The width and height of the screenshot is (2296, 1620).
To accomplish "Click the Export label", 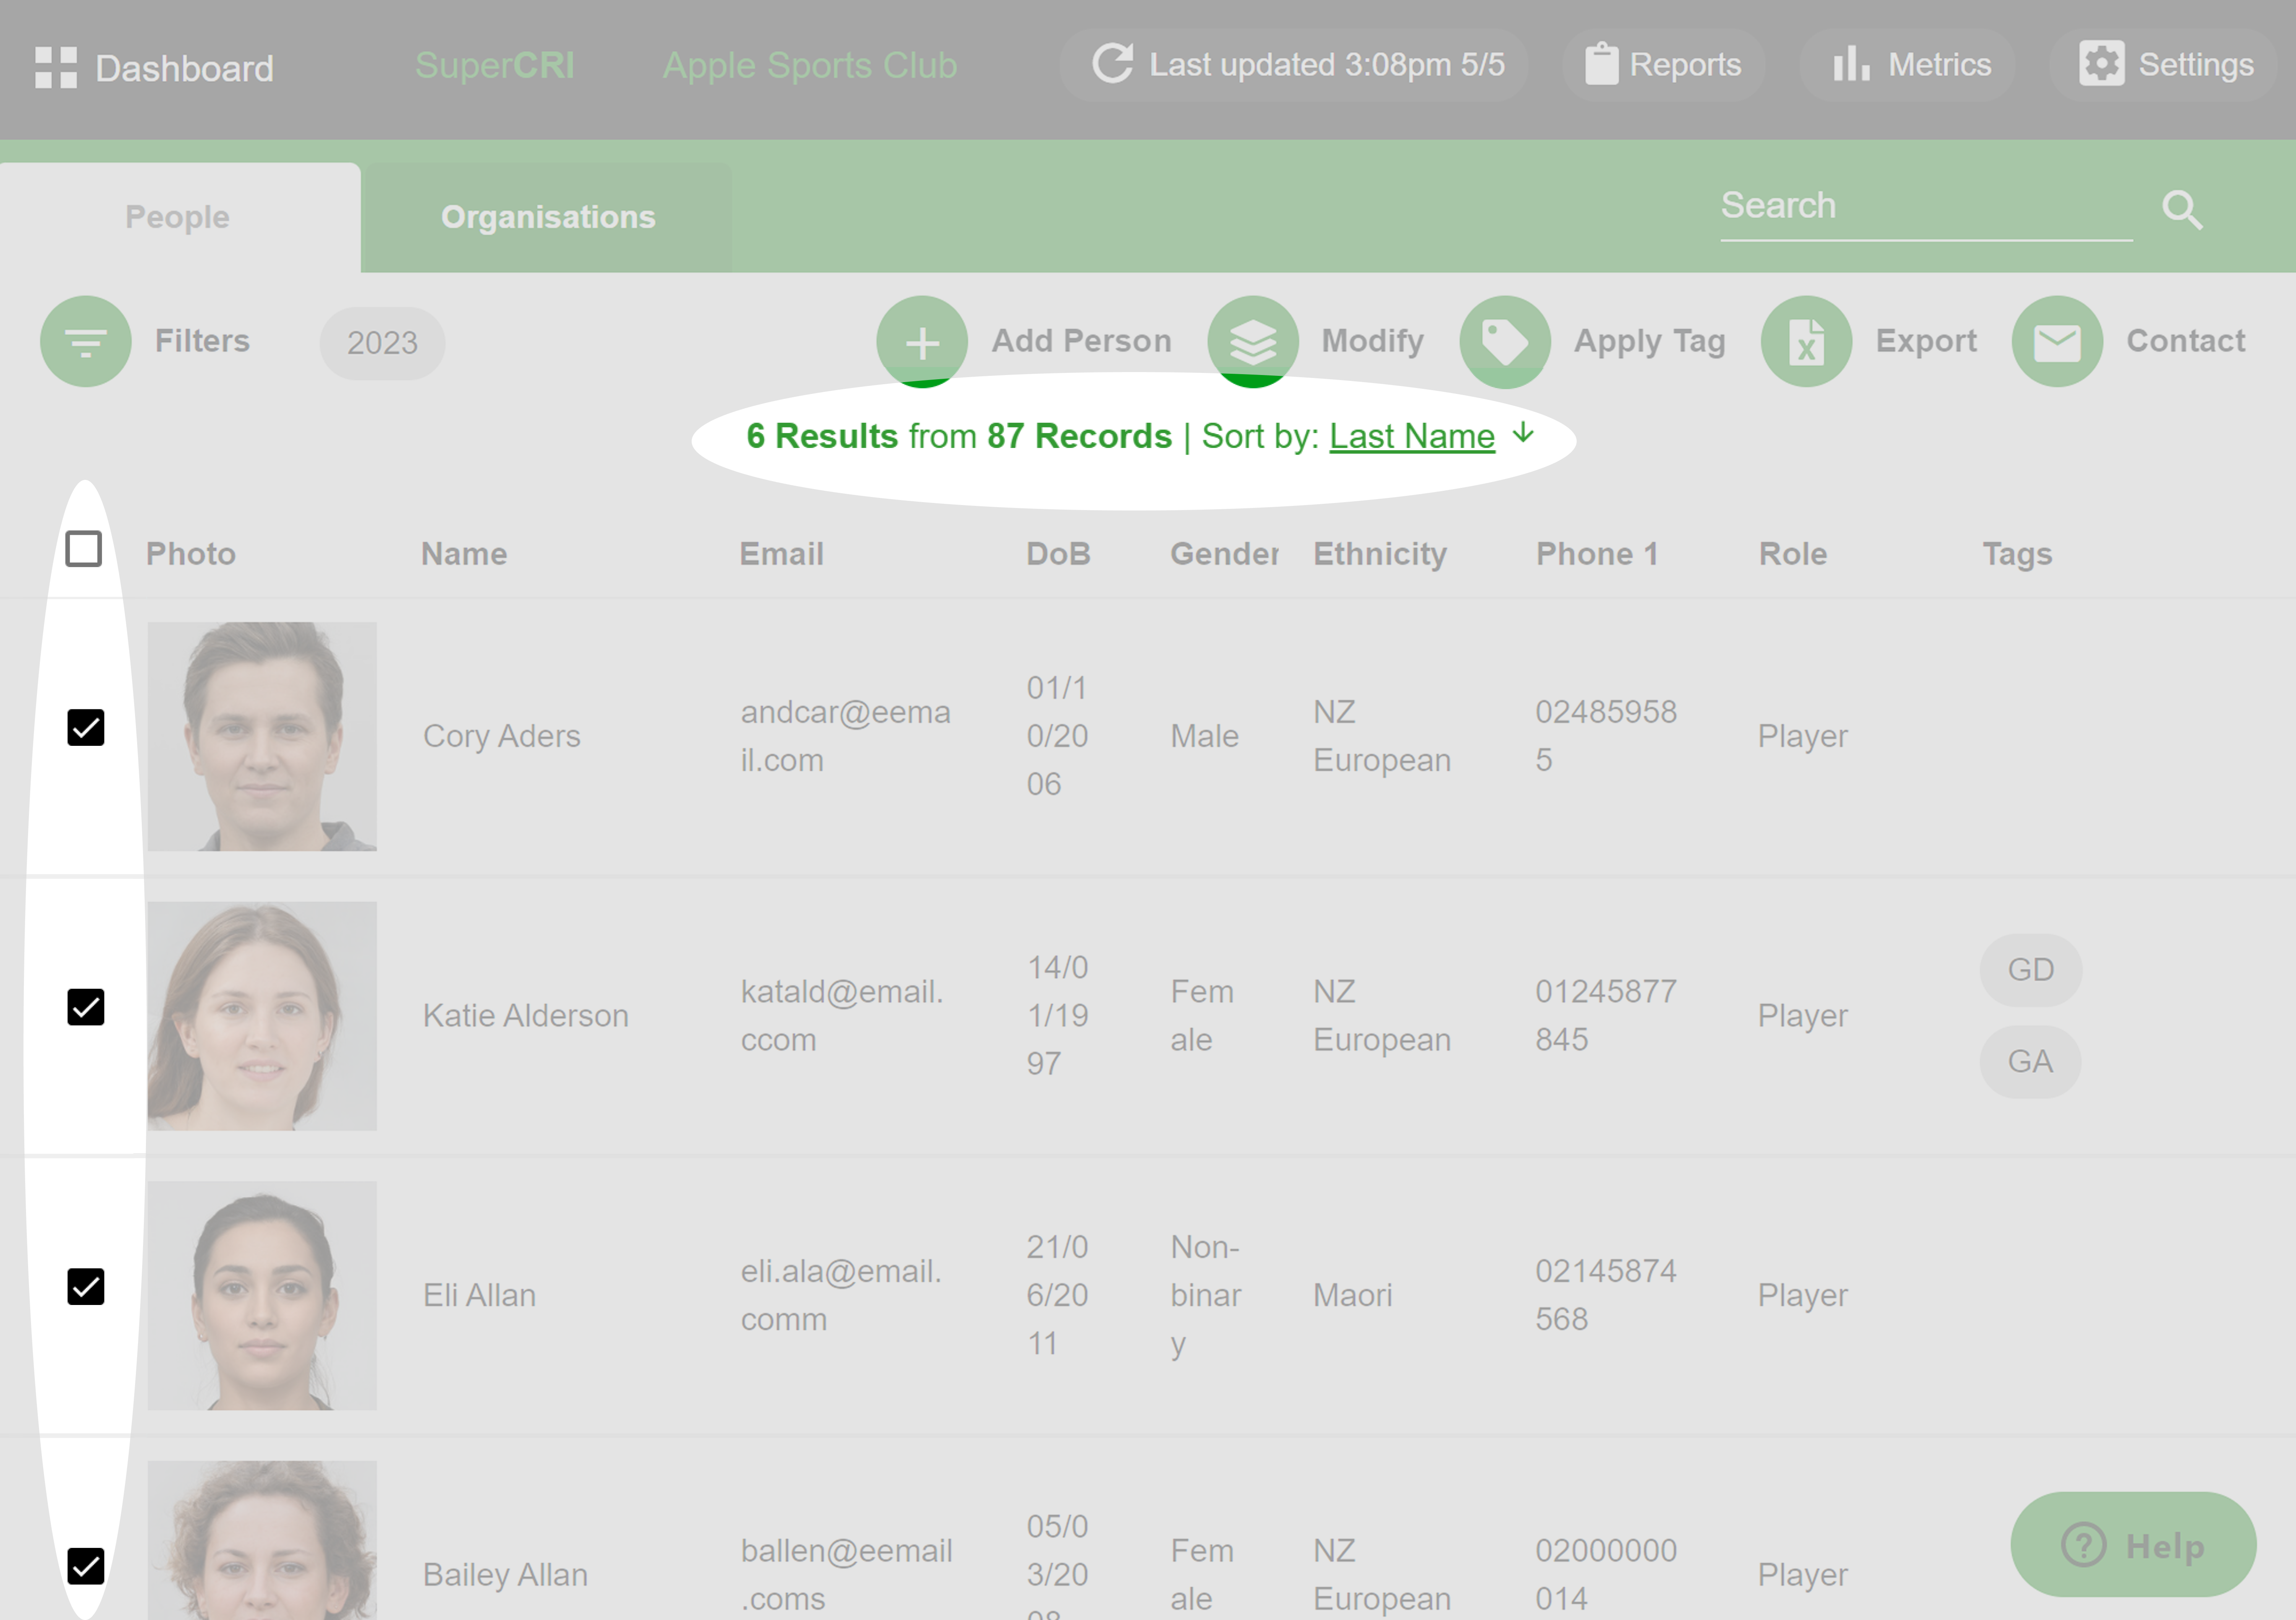I will (x=1926, y=341).
